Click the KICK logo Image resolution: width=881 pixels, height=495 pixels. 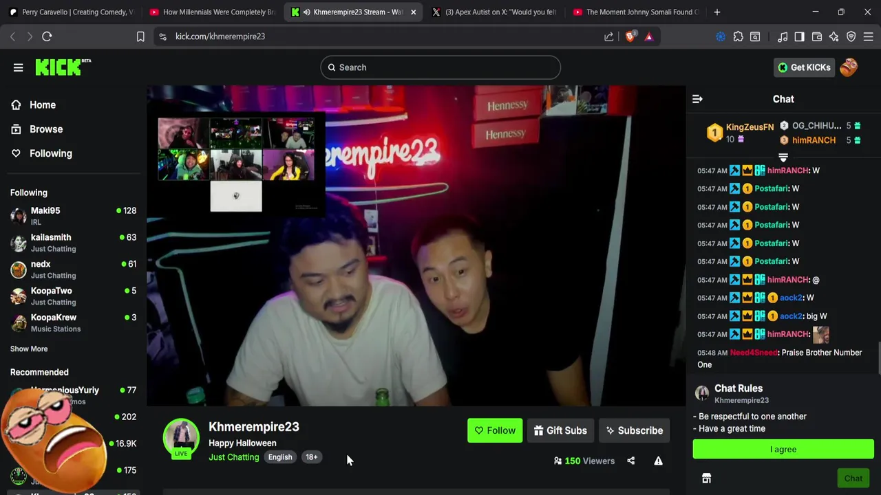[63, 67]
